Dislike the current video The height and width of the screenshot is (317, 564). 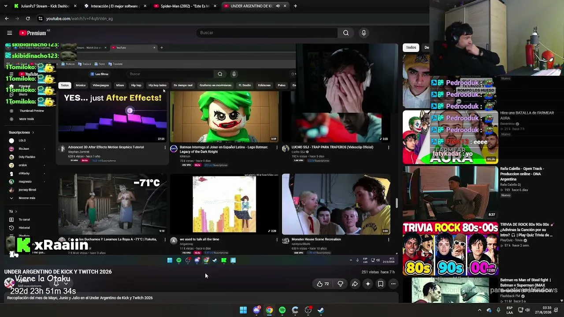340,284
